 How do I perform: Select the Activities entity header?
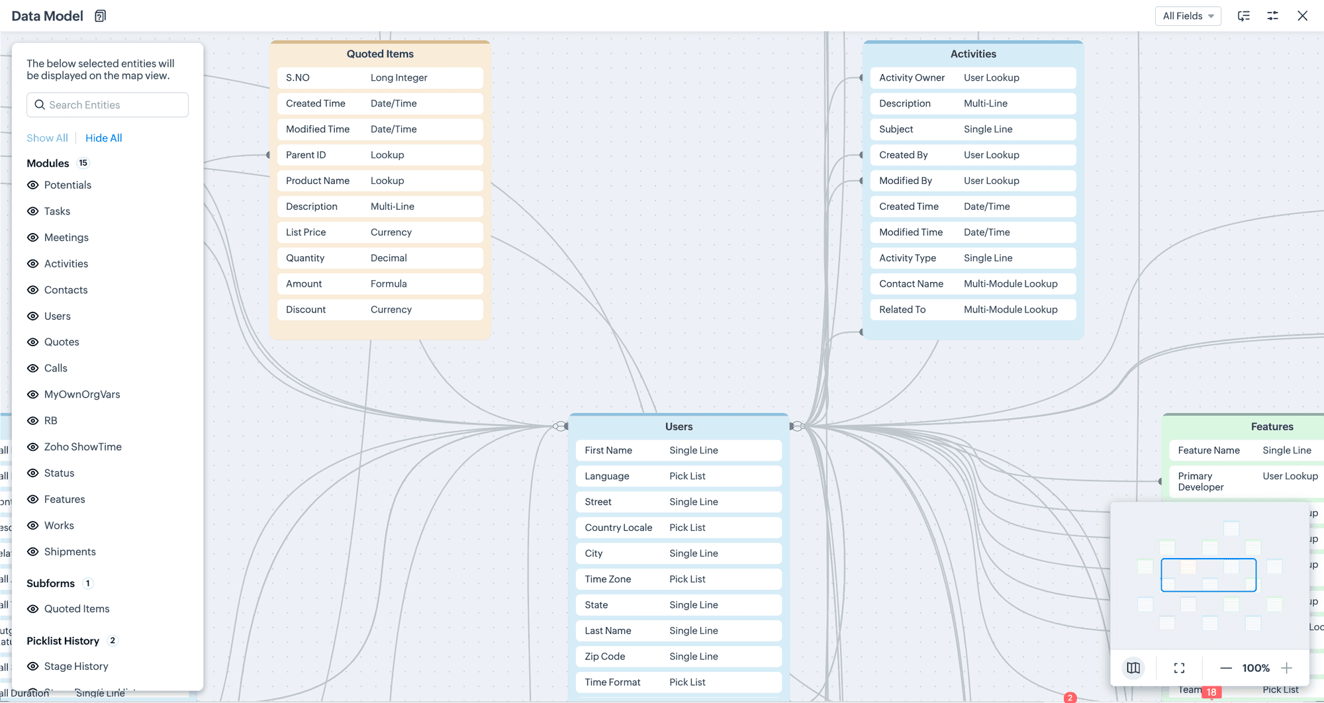[972, 54]
